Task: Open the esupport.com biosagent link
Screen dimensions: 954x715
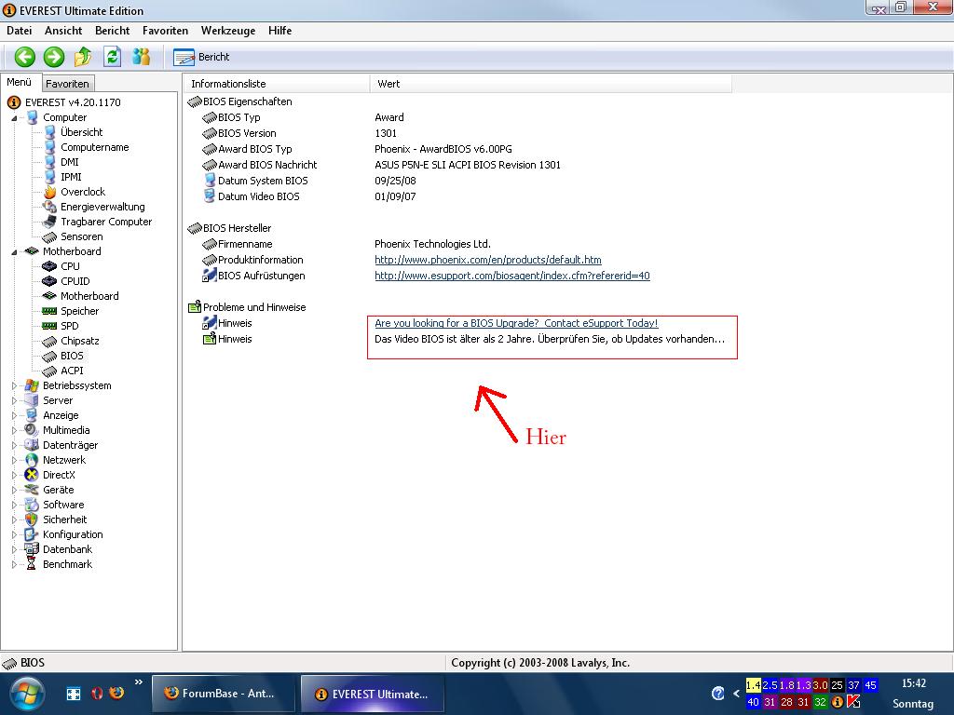Action: click(512, 276)
